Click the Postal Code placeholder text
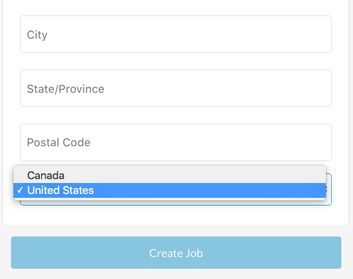The width and height of the screenshot is (353, 279). (59, 142)
